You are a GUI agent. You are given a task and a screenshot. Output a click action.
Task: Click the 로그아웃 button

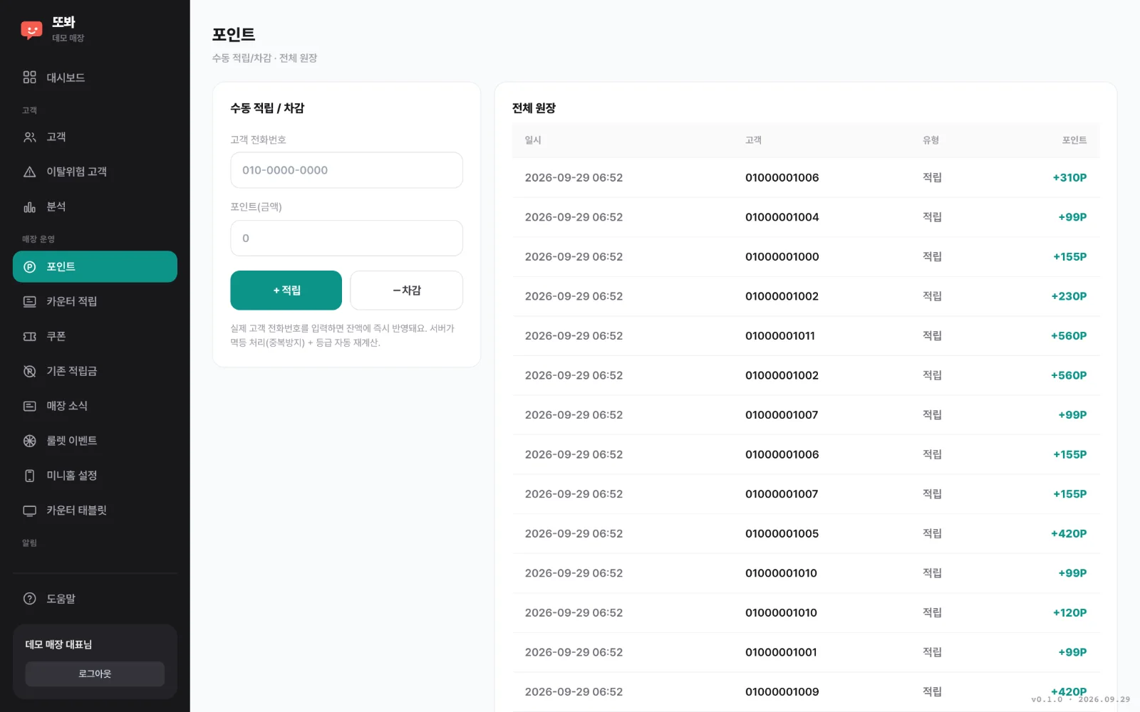click(x=95, y=674)
